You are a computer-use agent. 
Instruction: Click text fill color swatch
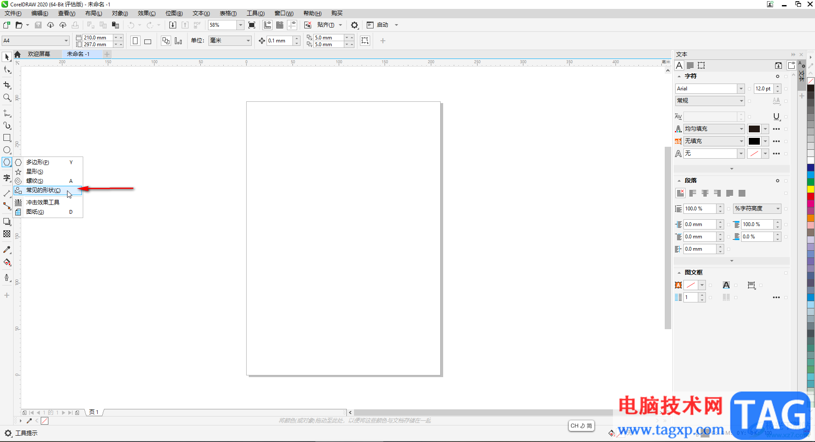pos(754,129)
